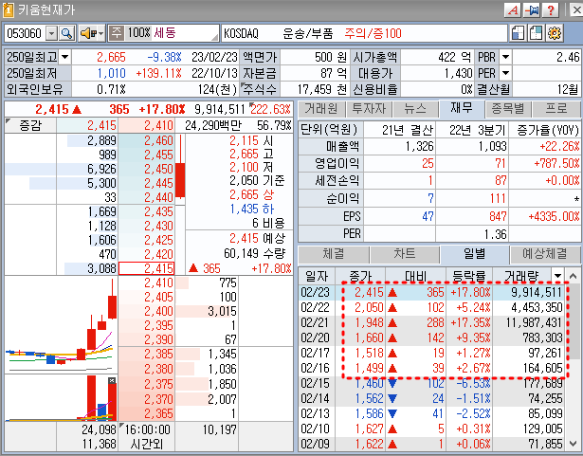The image size is (583, 456).
Task: Click the 증감 header button
Action: tap(30, 125)
